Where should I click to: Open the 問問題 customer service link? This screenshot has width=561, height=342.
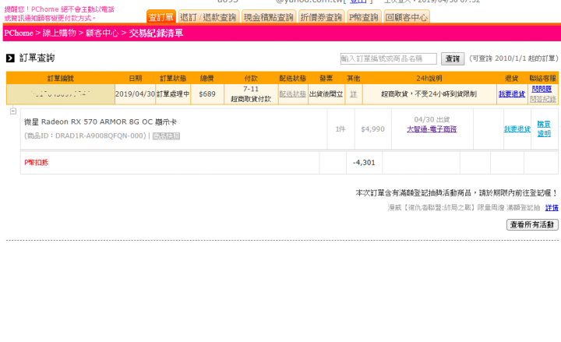tap(542, 89)
